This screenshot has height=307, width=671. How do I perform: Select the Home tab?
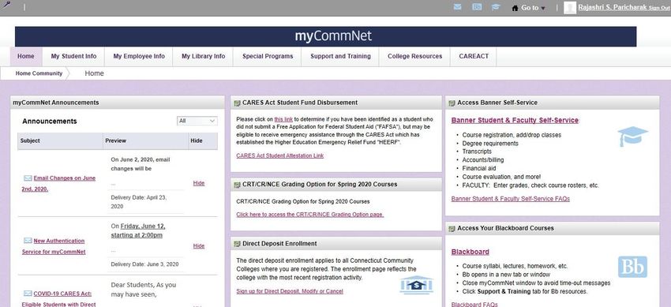point(26,57)
